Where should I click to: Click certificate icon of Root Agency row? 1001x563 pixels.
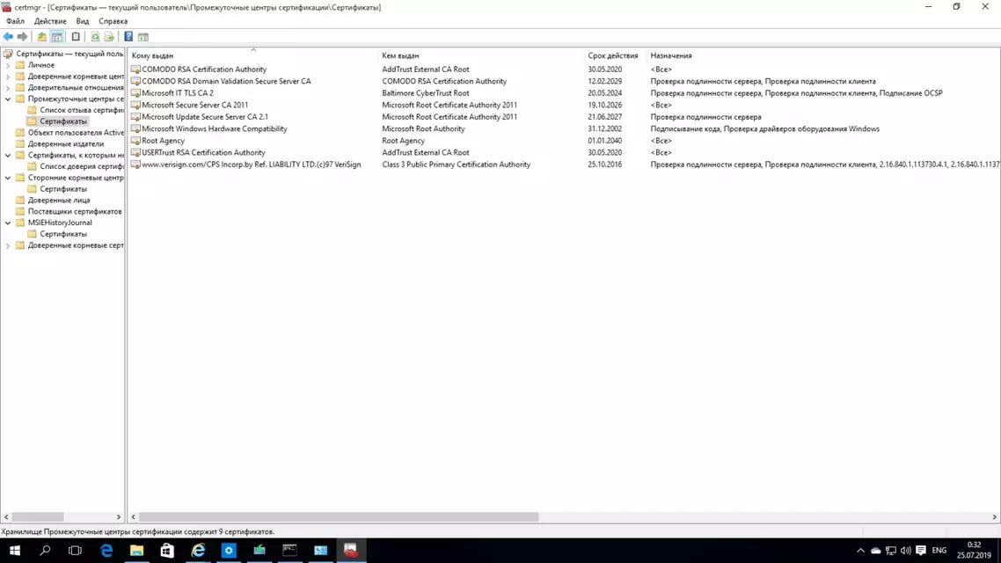(x=135, y=141)
